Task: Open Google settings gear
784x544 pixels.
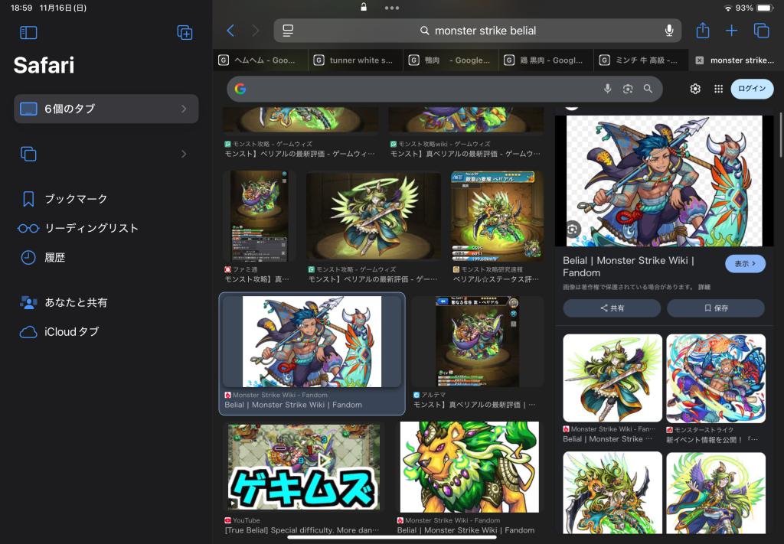Action: (695, 89)
